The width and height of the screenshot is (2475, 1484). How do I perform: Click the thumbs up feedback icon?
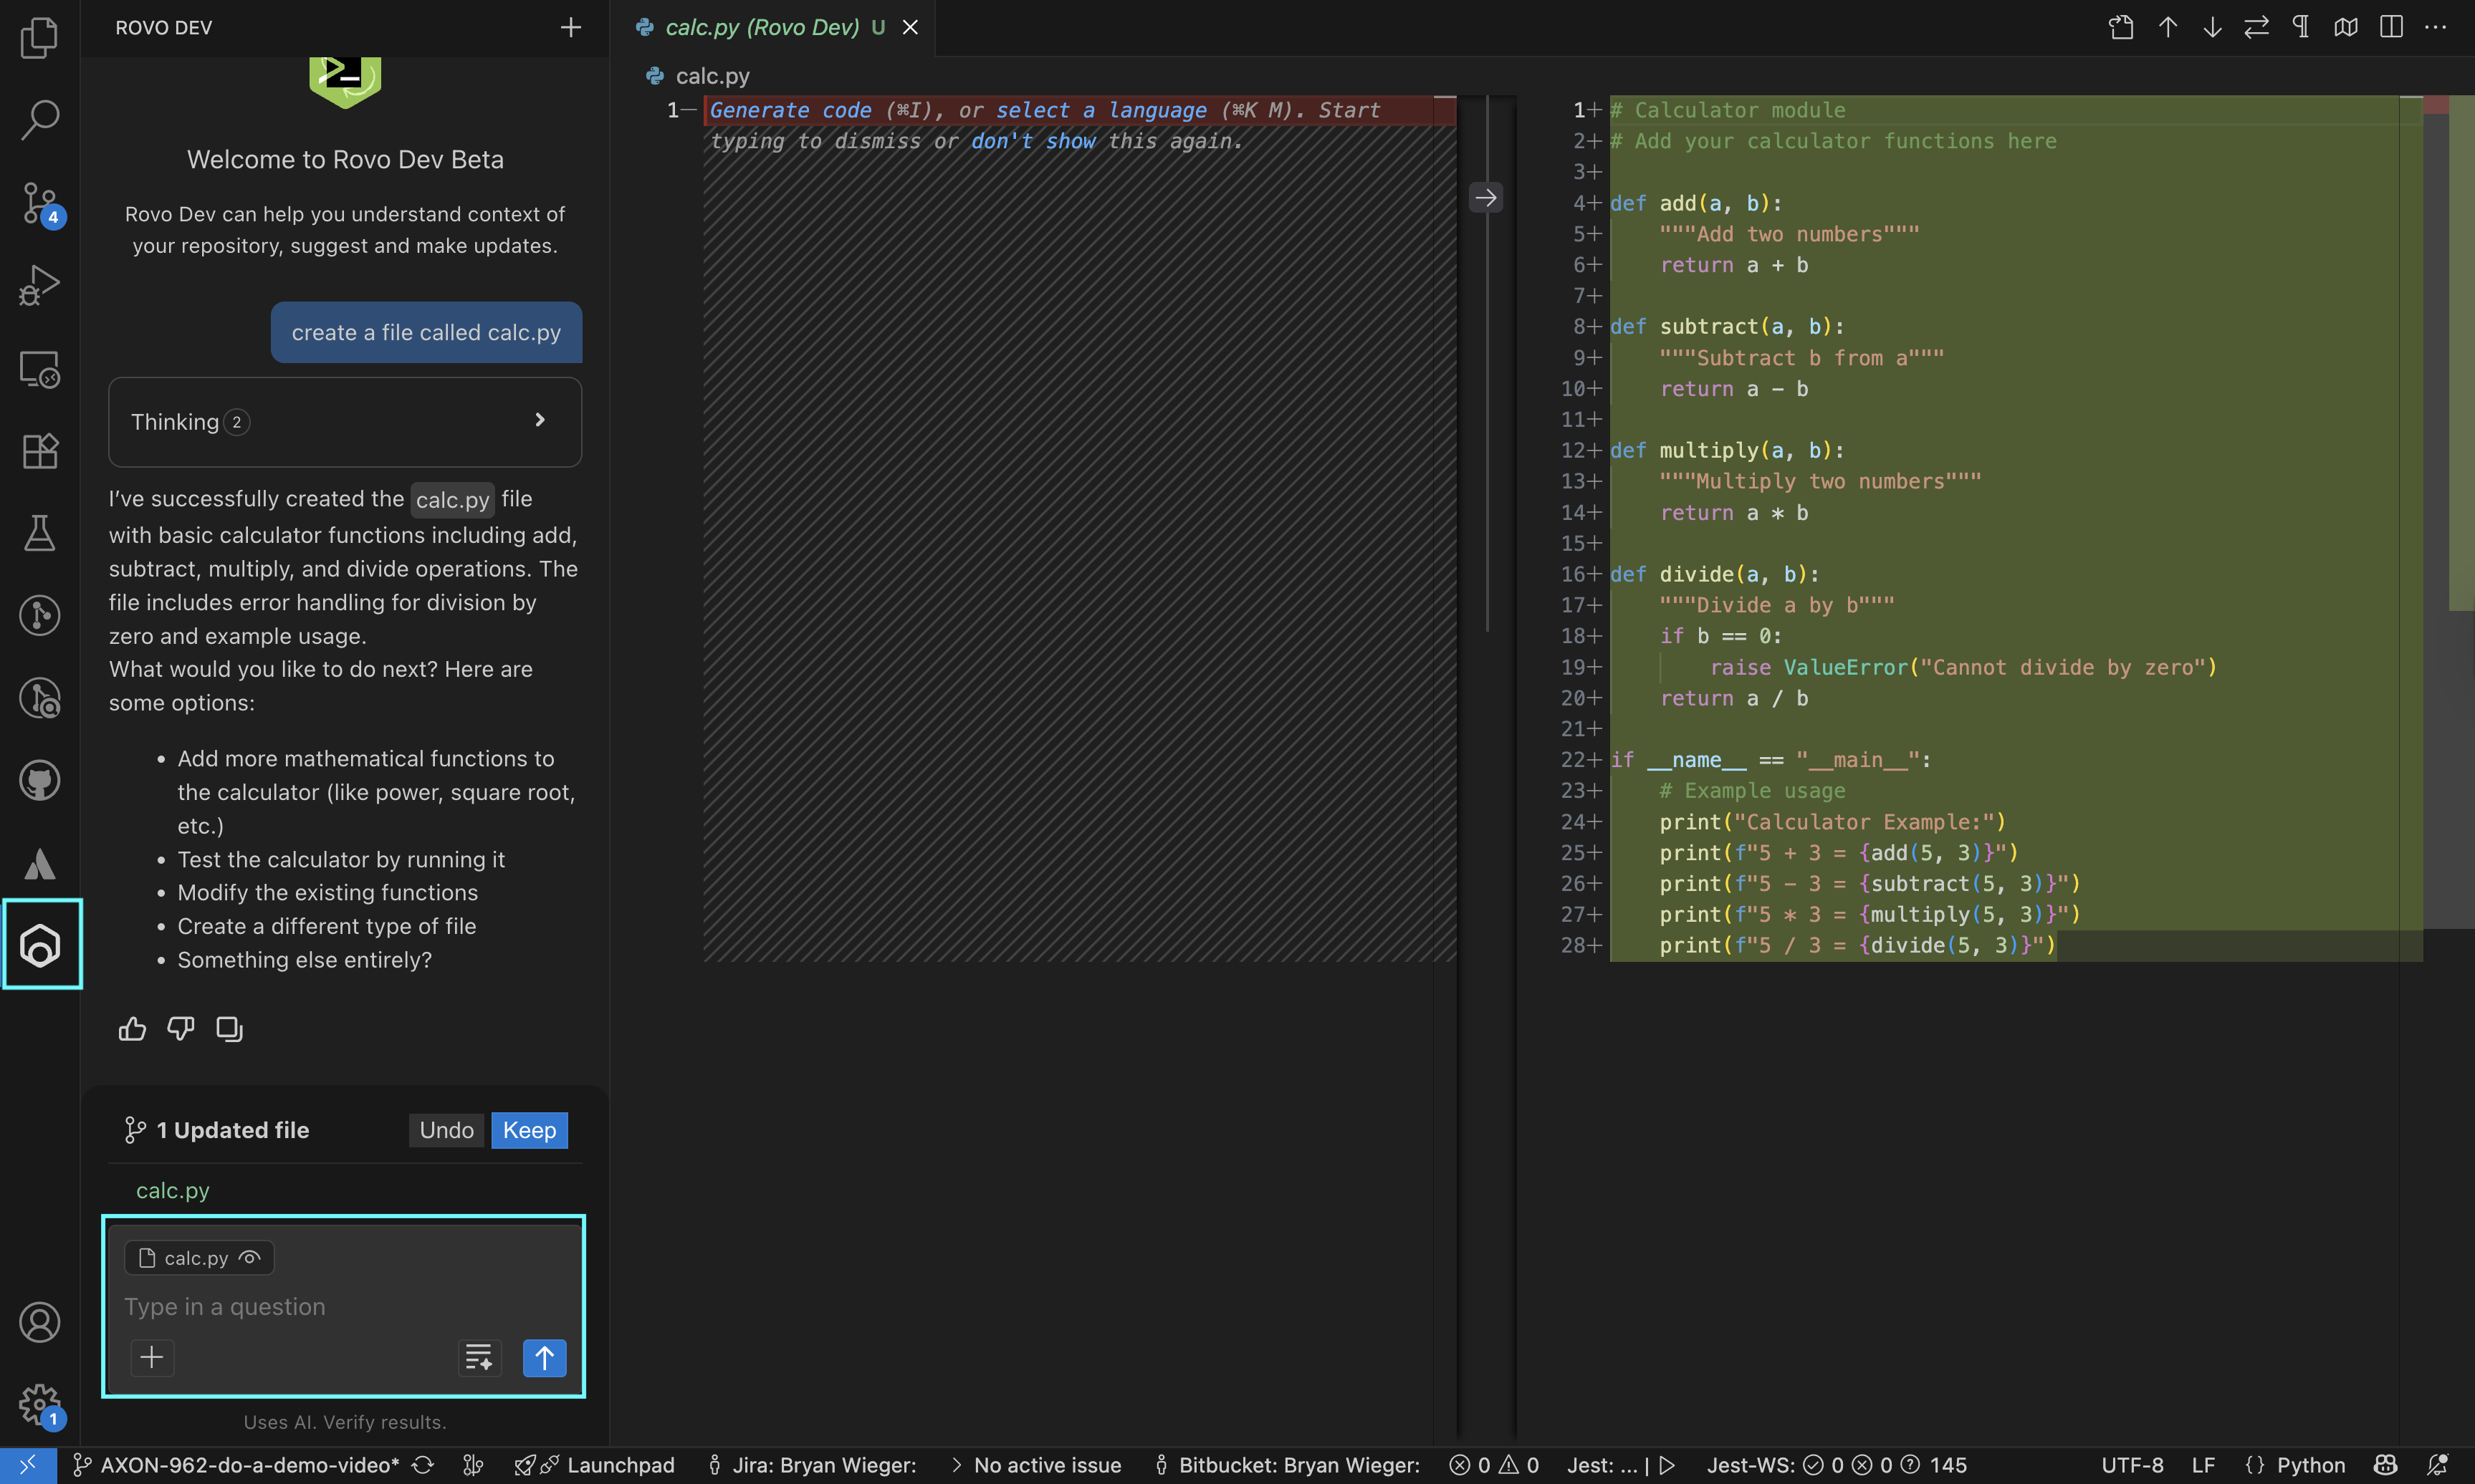point(132,1028)
